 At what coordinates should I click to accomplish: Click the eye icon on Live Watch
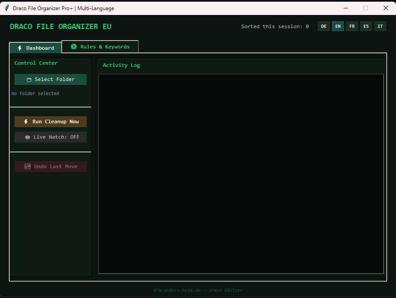(x=28, y=137)
